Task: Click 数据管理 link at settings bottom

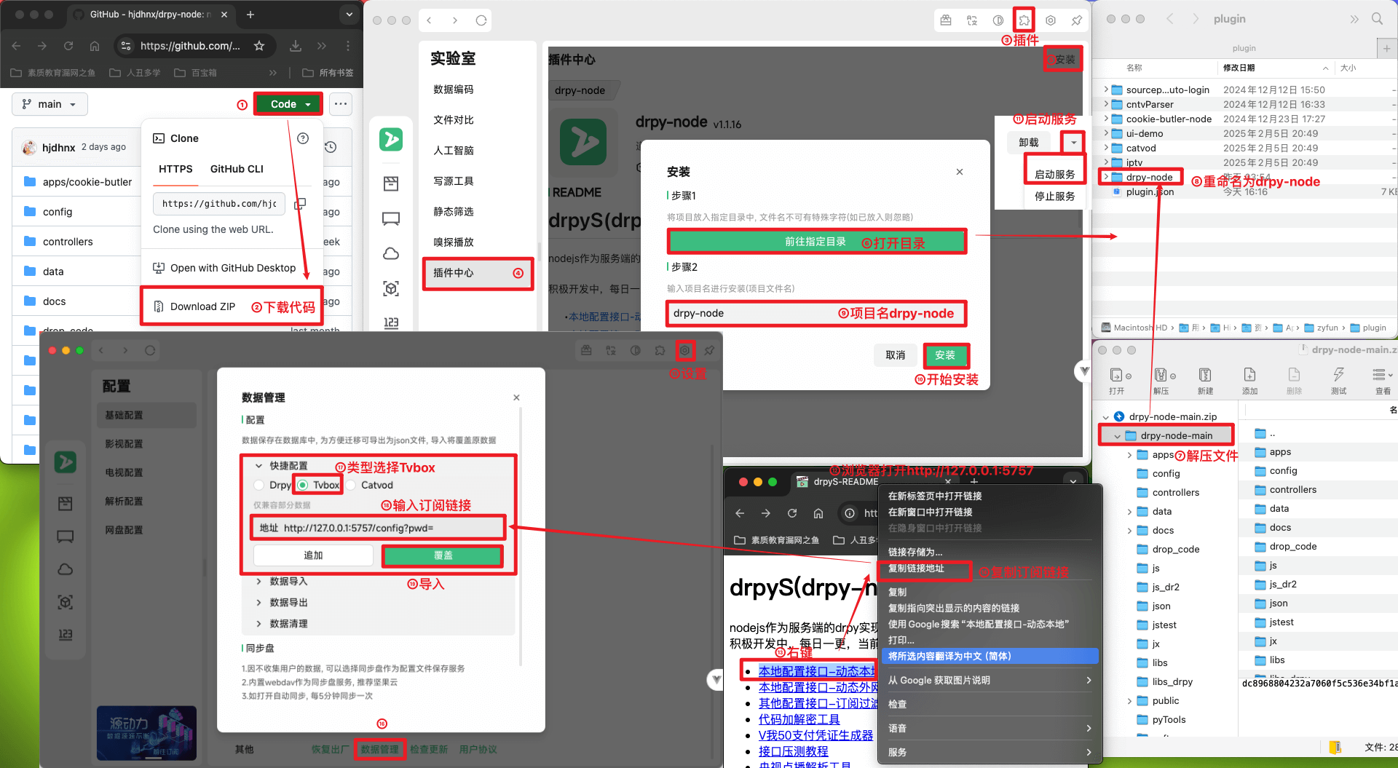Action: tap(379, 749)
